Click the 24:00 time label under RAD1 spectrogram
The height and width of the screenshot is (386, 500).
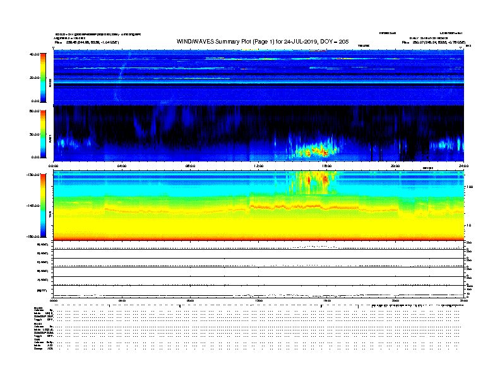pyautogui.click(x=463, y=166)
